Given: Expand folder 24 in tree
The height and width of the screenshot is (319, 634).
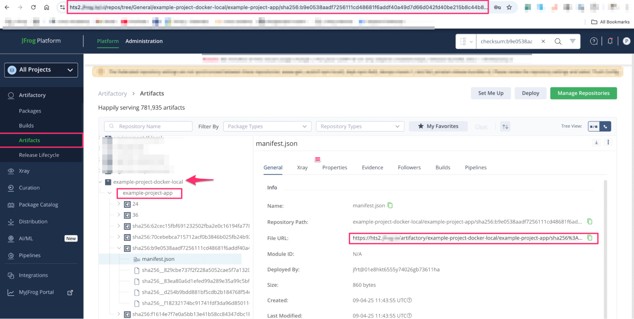Looking at the screenshot, I should coord(119,204).
